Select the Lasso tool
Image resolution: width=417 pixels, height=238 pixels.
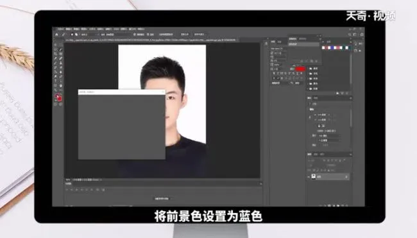[55, 50]
